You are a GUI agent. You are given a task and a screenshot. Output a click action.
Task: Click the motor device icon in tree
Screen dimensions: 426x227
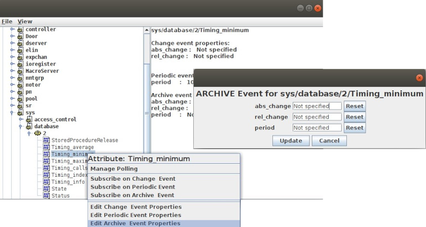pos(20,85)
